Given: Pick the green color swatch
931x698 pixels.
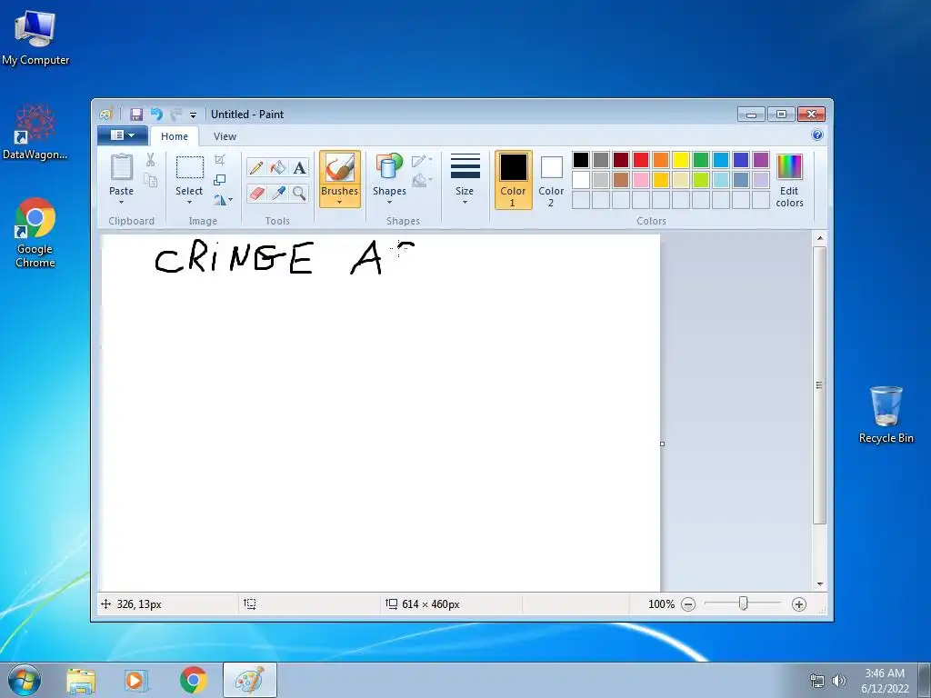Looking at the screenshot, I should click(701, 160).
